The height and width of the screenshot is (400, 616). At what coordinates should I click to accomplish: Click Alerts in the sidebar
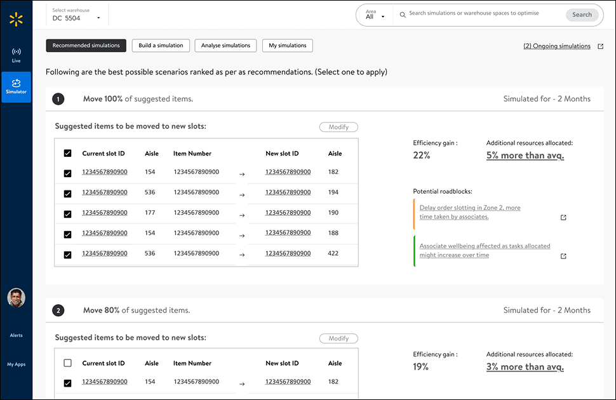click(x=16, y=335)
